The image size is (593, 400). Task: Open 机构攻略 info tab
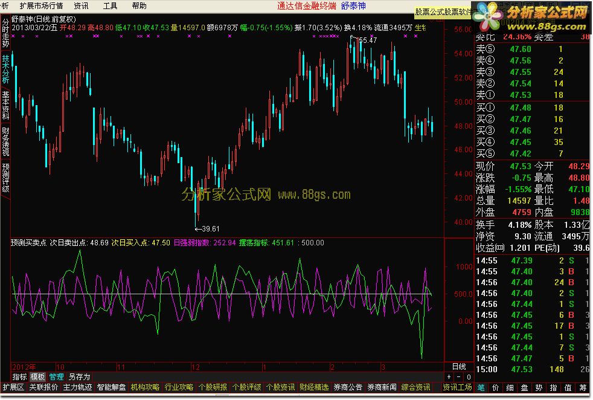[x=145, y=387]
